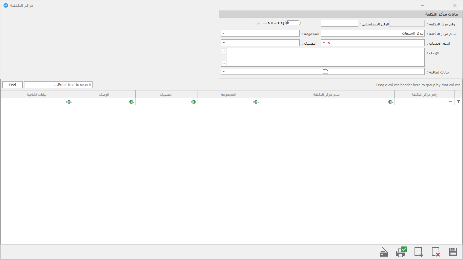This screenshot has height=260, width=463.
Task: Click the الوصف scrollbar up arrow
Action: point(224,51)
